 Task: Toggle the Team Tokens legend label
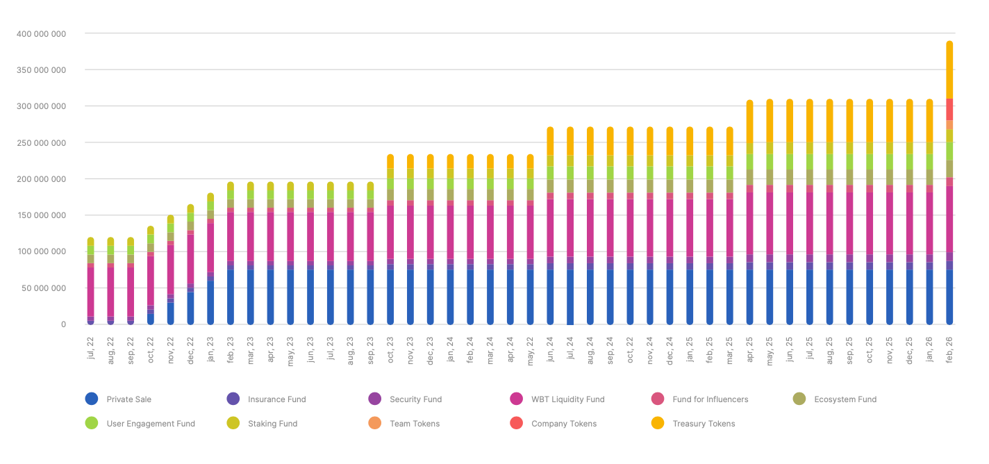pos(415,424)
